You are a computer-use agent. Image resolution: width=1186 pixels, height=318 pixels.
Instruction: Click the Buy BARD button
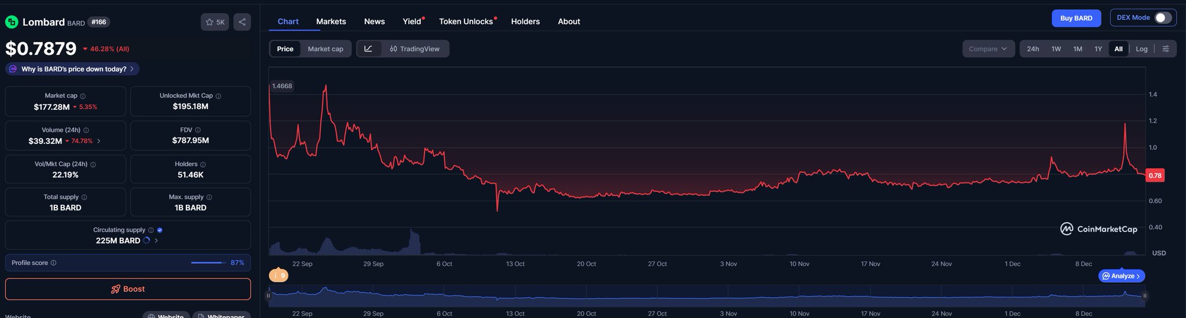[x=1076, y=18]
